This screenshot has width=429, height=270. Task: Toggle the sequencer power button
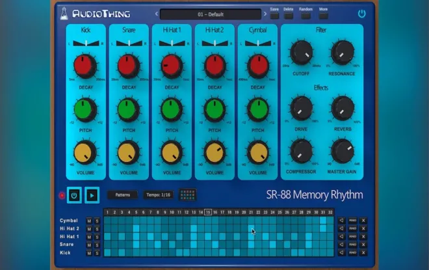(74, 195)
